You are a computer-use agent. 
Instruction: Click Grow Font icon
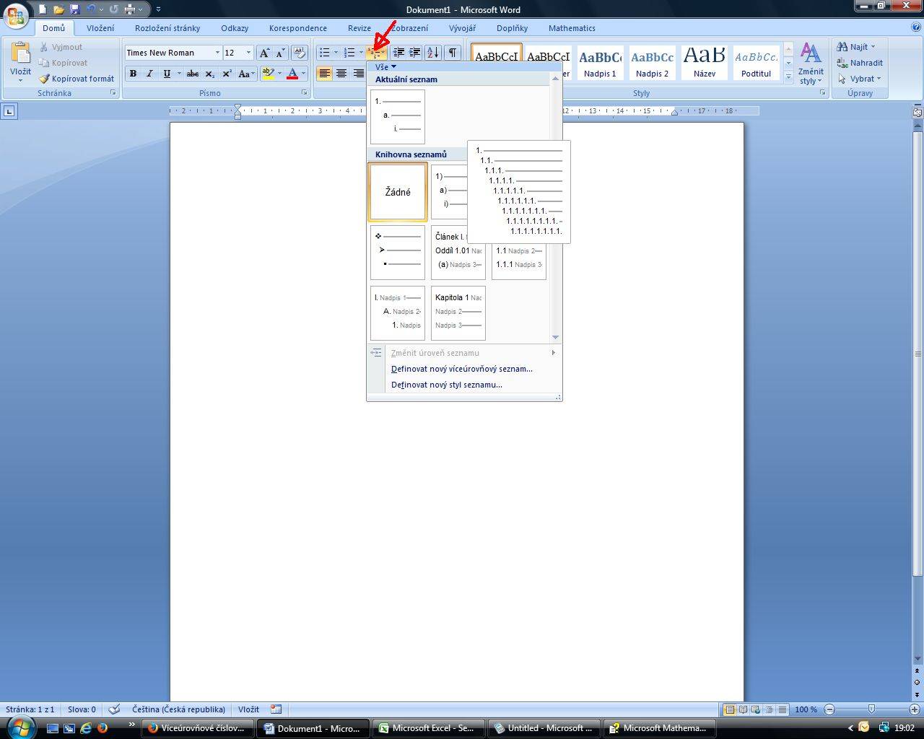pyautogui.click(x=264, y=53)
